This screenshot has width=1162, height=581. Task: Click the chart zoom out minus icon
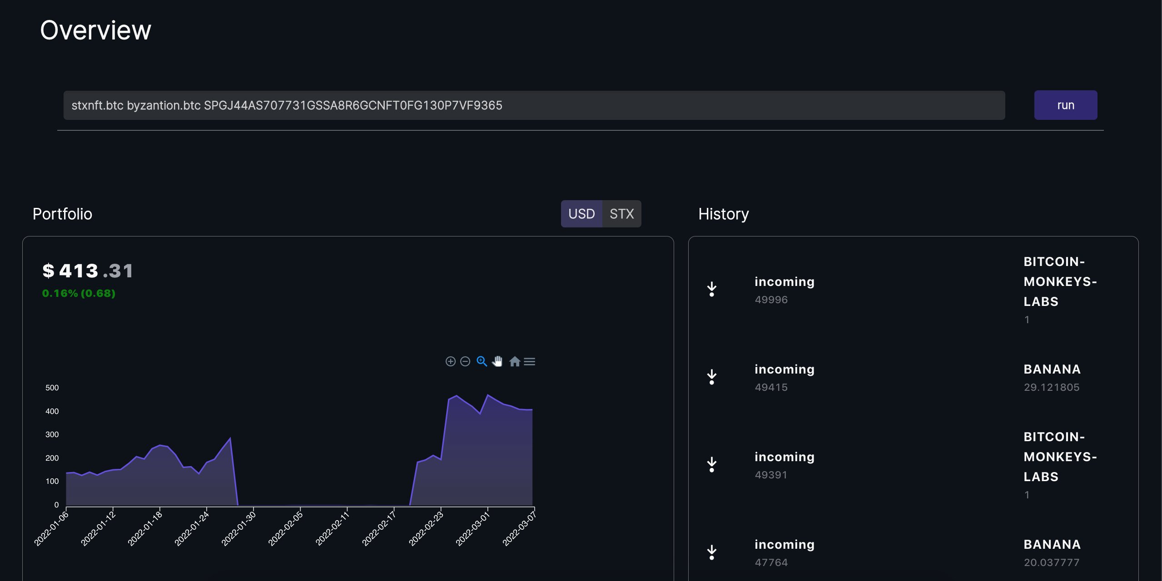click(465, 361)
